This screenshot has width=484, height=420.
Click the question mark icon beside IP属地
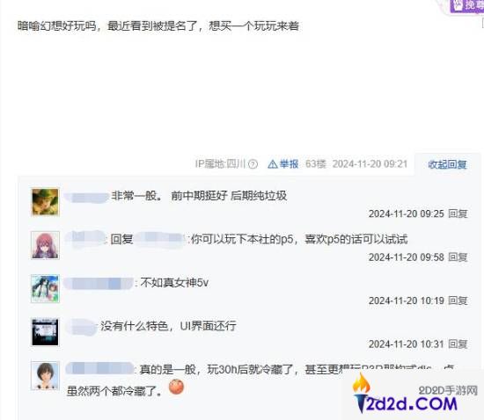coord(253,164)
